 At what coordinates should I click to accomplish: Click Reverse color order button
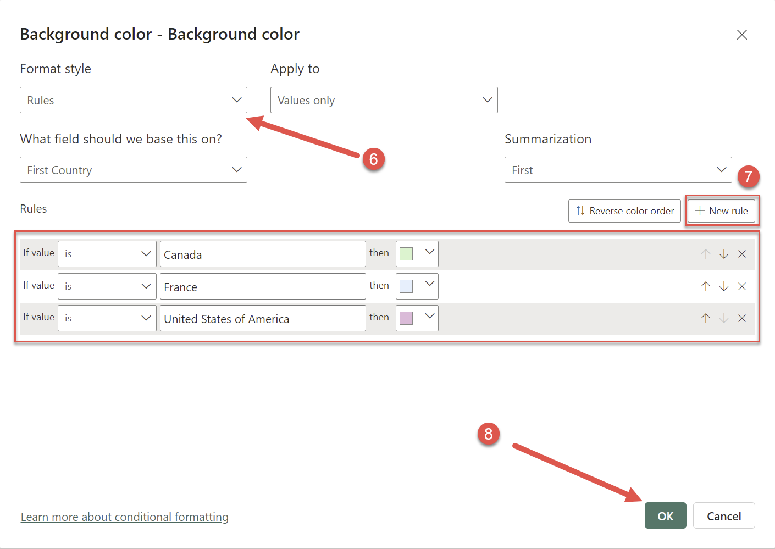(x=624, y=211)
